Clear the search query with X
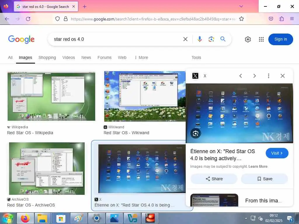The height and width of the screenshot is (224, 299). point(185,39)
